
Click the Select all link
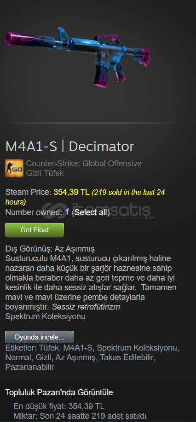coord(91,212)
